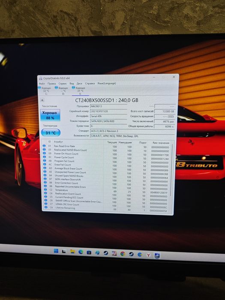This screenshot has width=225, height=300.
Task: Open Microsoft Store from the taskbar
Action: pos(89,252)
